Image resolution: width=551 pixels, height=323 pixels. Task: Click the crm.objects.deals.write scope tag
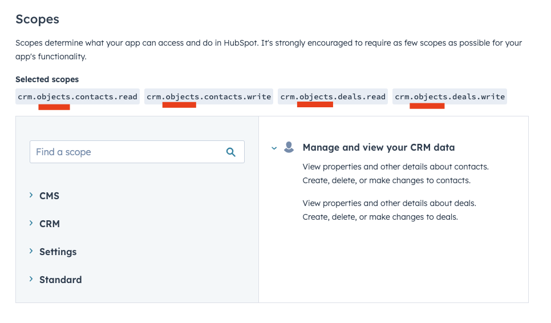pyautogui.click(x=450, y=96)
